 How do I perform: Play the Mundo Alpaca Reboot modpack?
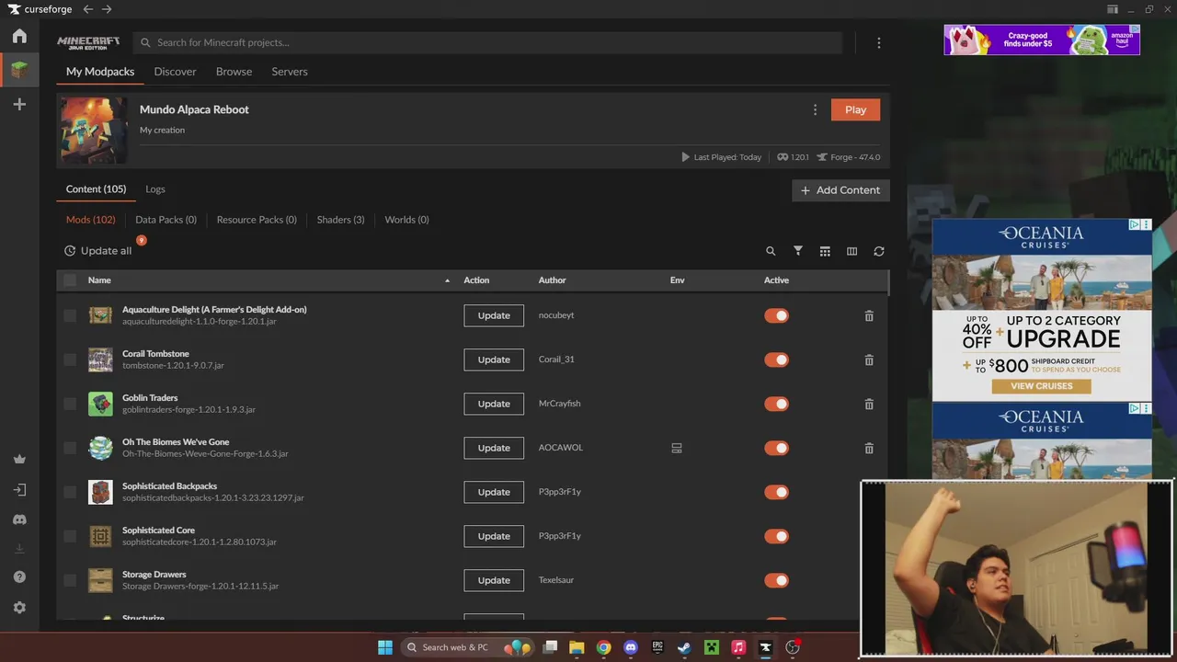pos(855,109)
